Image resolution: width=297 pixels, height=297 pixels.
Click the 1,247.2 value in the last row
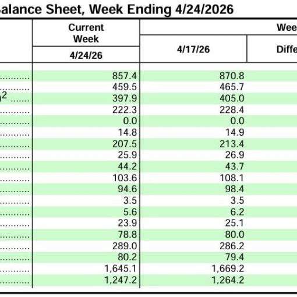click(x=121, y=280)
